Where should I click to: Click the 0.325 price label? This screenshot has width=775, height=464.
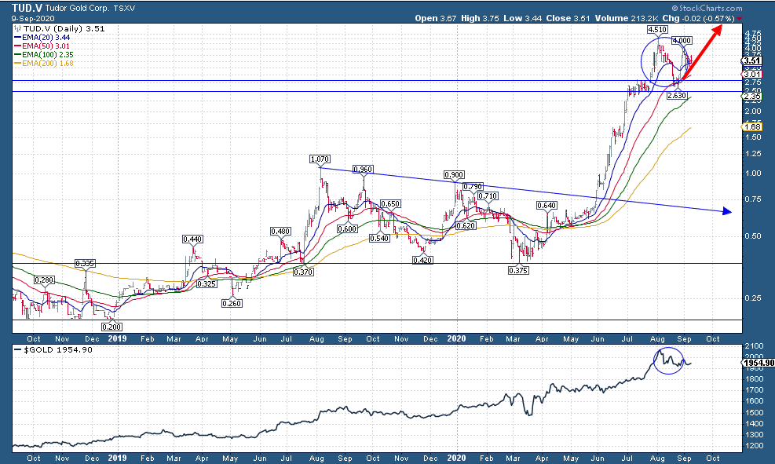point(206,284)
